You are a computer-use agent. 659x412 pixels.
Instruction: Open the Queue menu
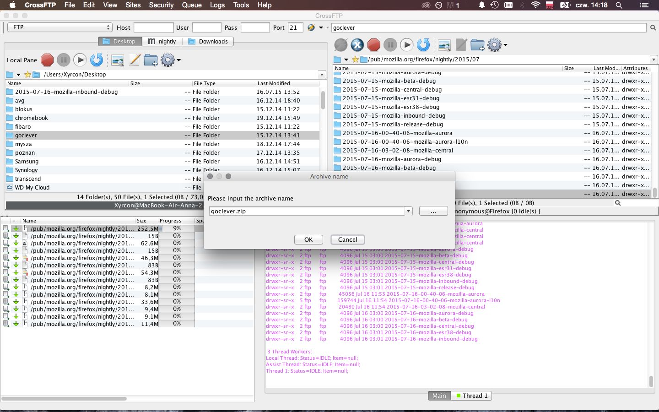click(192, 5)
